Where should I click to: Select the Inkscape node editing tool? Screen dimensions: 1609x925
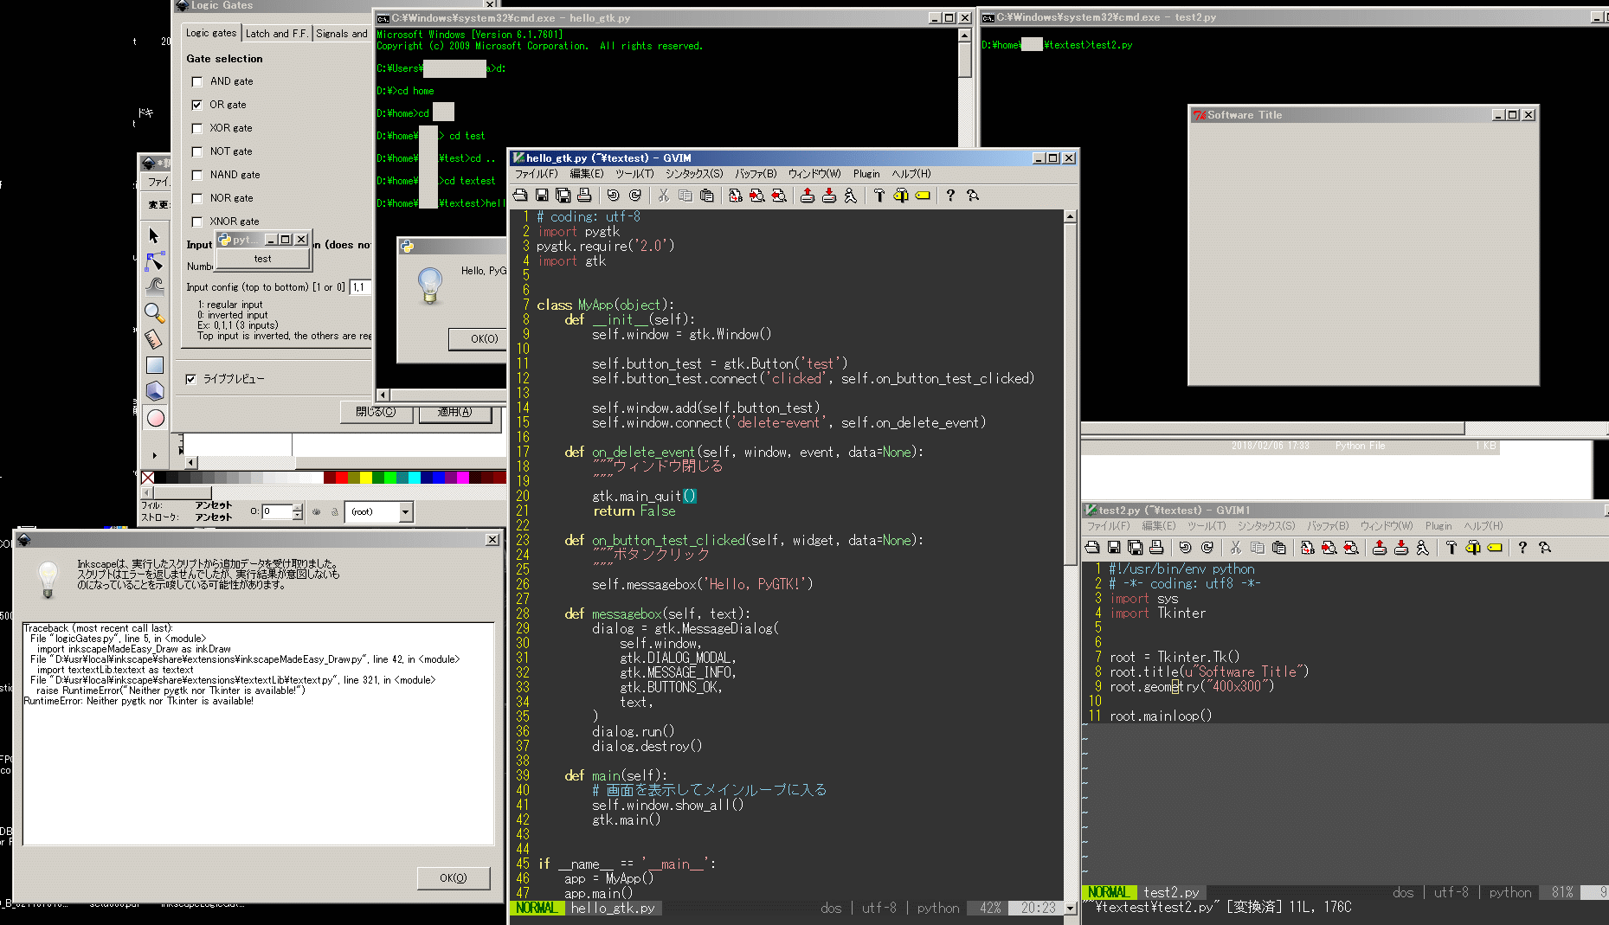tap(155, 260)
